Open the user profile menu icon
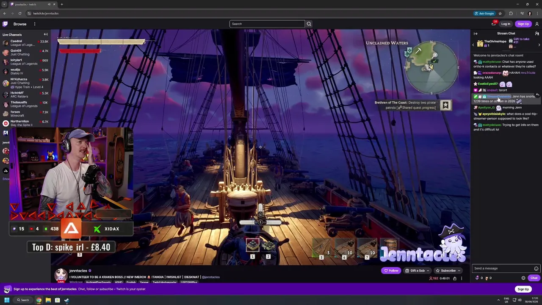Image resolution: width=542 pixels, height=305 pixels. click(537, 24)
